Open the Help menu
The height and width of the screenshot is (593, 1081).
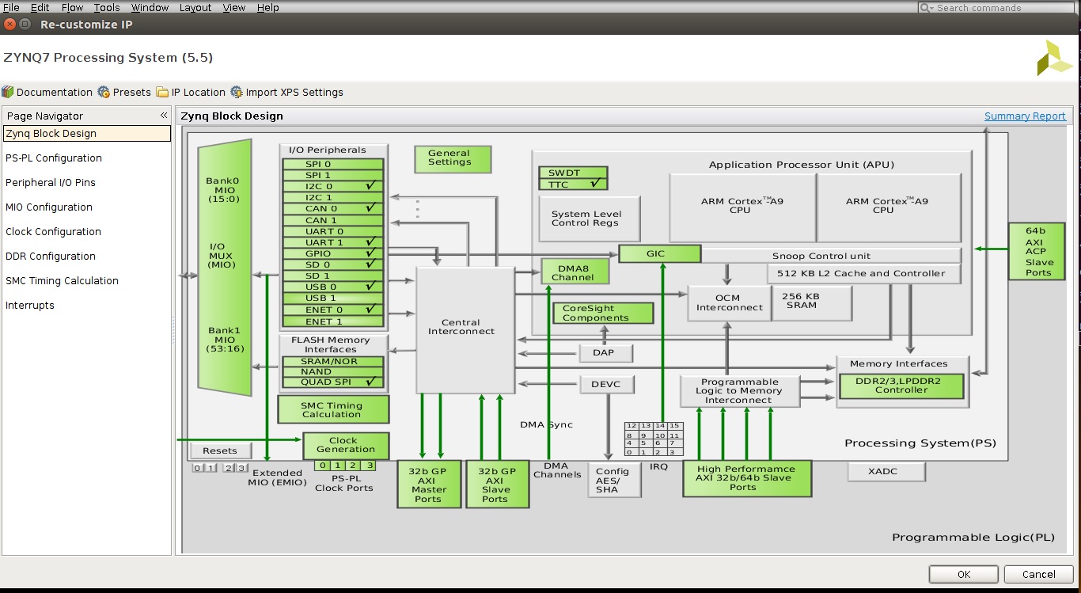[x=268, y=7]
